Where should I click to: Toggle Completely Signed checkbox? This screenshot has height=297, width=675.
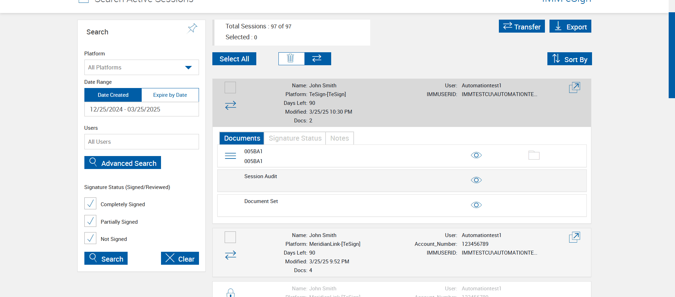(x=90, y=203)
